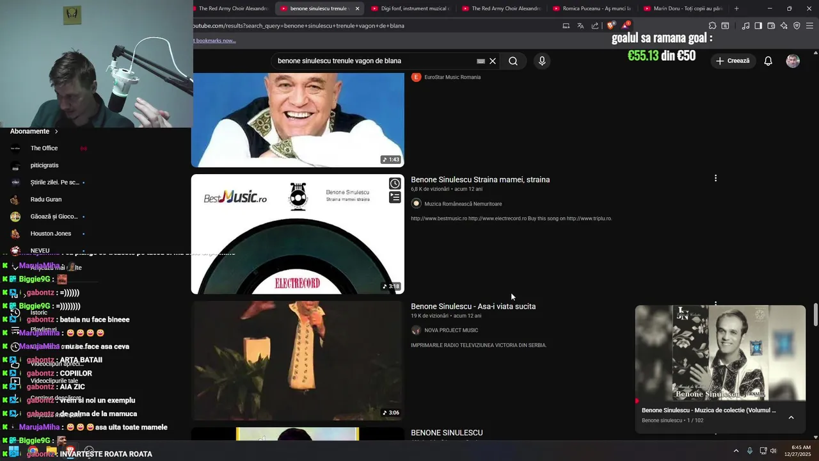
Task: Open miniplayer title Muzica de colectie playlist
Action: pos(708,410)
